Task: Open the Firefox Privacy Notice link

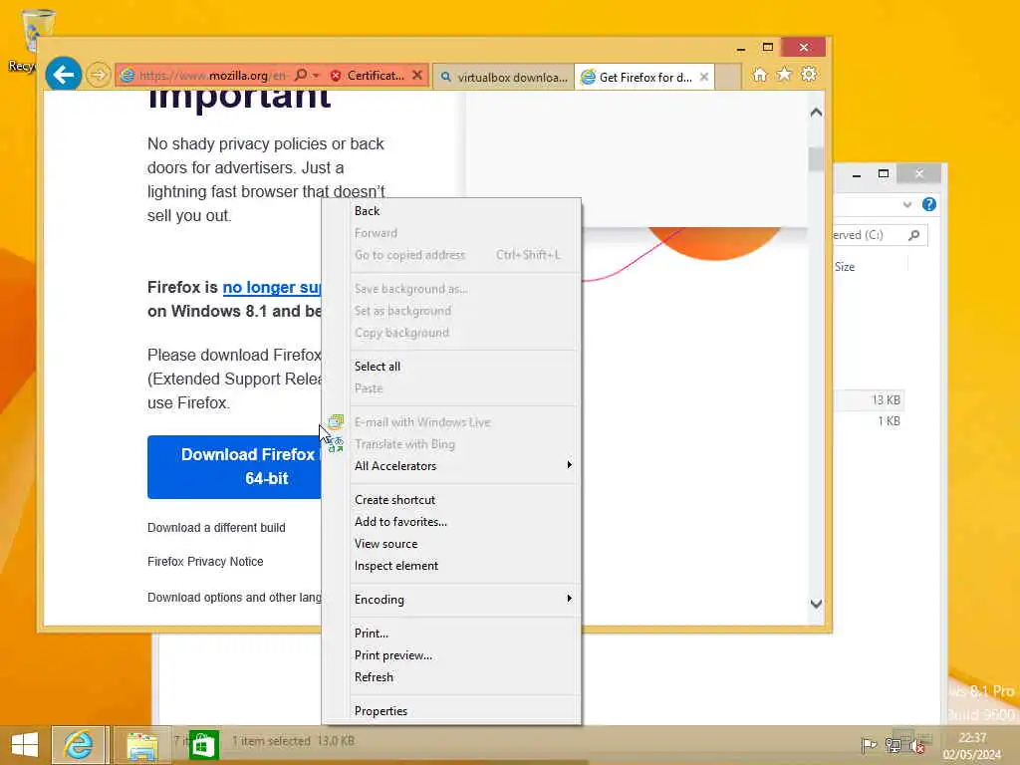Action: pos(205,562)
